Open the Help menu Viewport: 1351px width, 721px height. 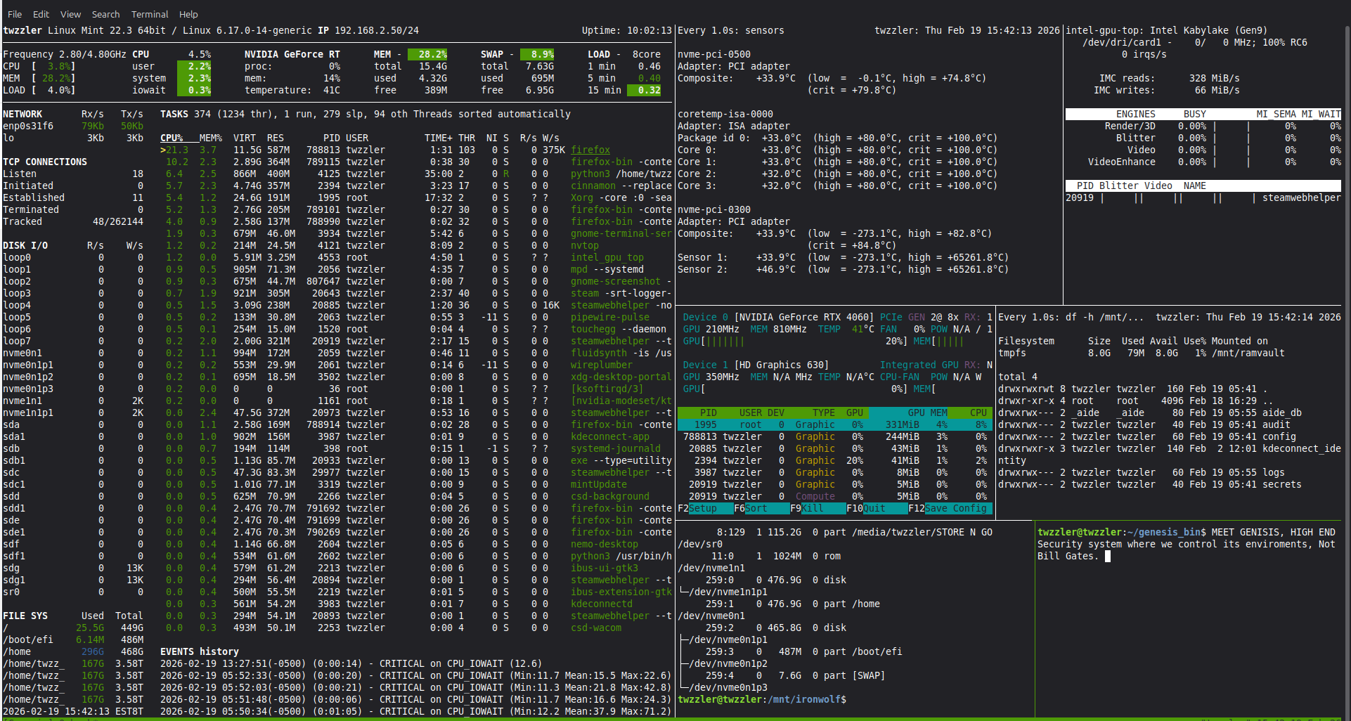pos(188,14)
